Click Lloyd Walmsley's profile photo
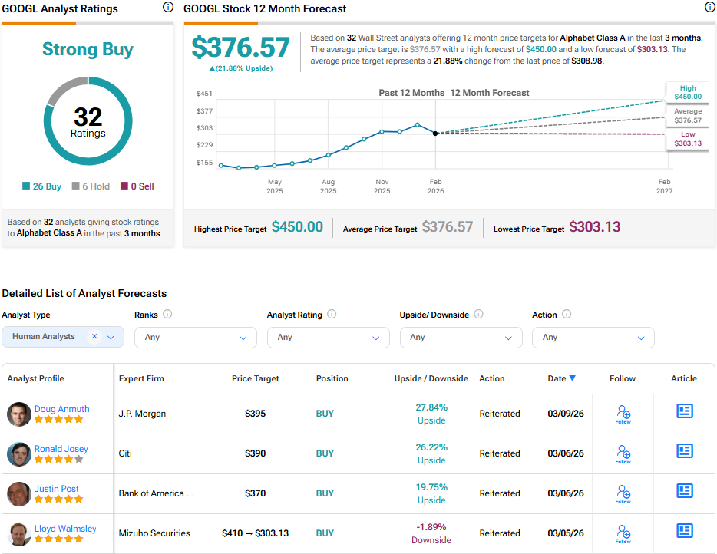 pyautogui.click(x=19, y=534)
